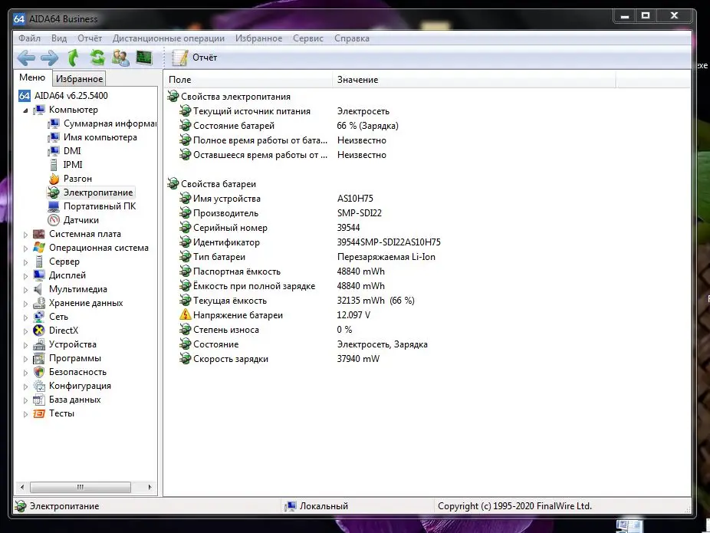Select the Разгон overclock flame item
The image size is (710, 533).
click(77, 179)
